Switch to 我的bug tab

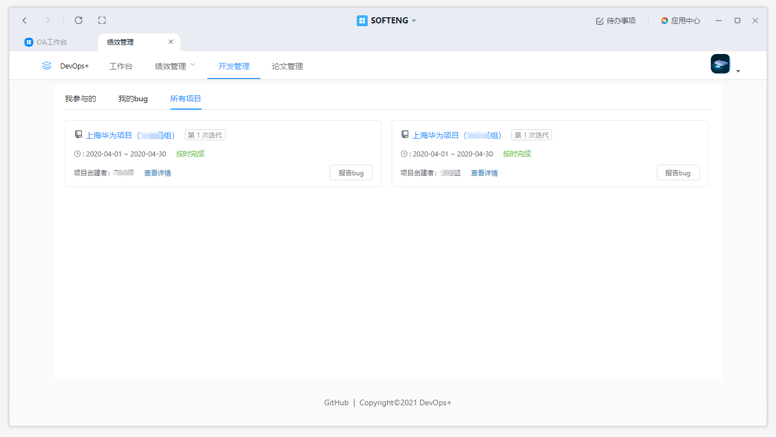tap(133, 99)
